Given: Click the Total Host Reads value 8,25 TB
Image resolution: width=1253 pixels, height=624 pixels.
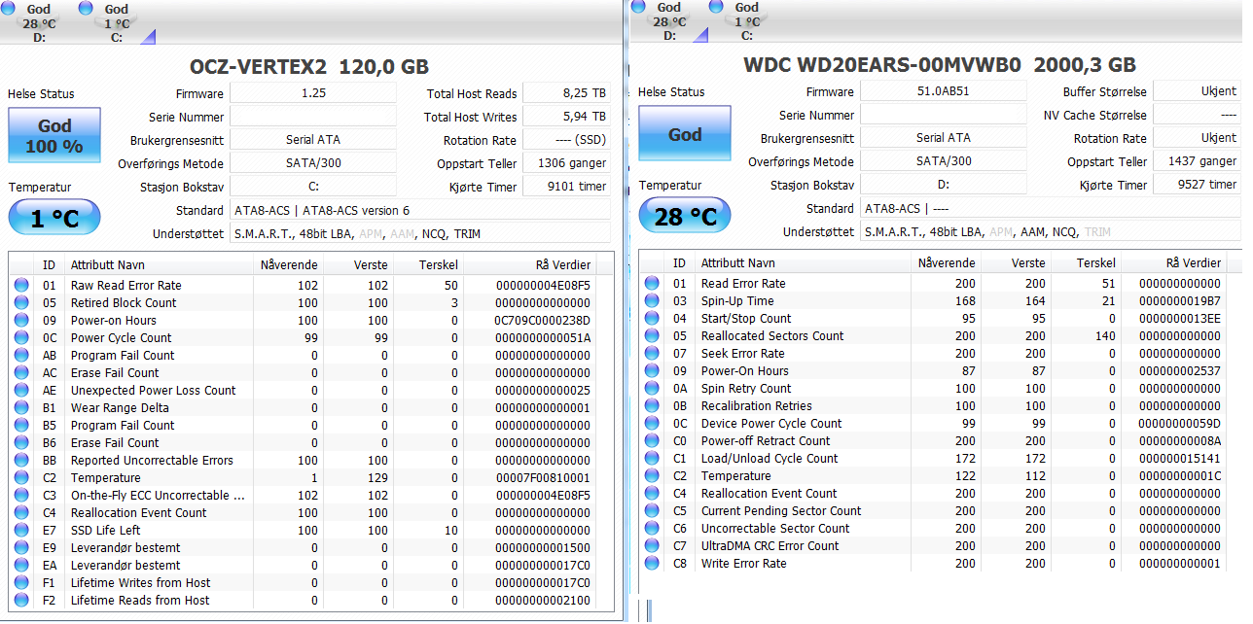Looking at the screenshot, I should coord(566,93).
